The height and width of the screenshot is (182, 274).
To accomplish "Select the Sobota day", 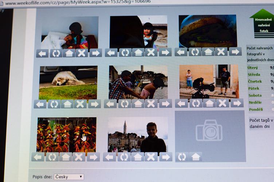I will tap(255, 95).
